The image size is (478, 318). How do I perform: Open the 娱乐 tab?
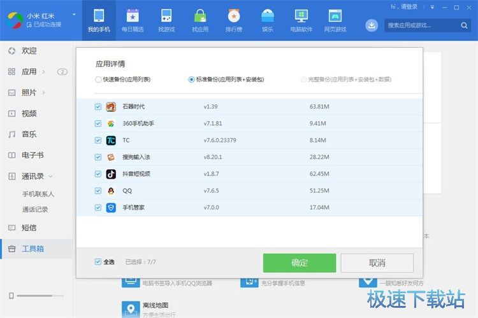pos(267,20)
